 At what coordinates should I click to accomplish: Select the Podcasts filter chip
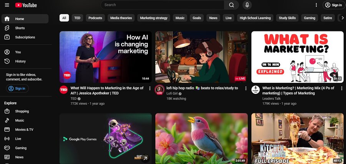pyautogui.click(x=95, y=18)
